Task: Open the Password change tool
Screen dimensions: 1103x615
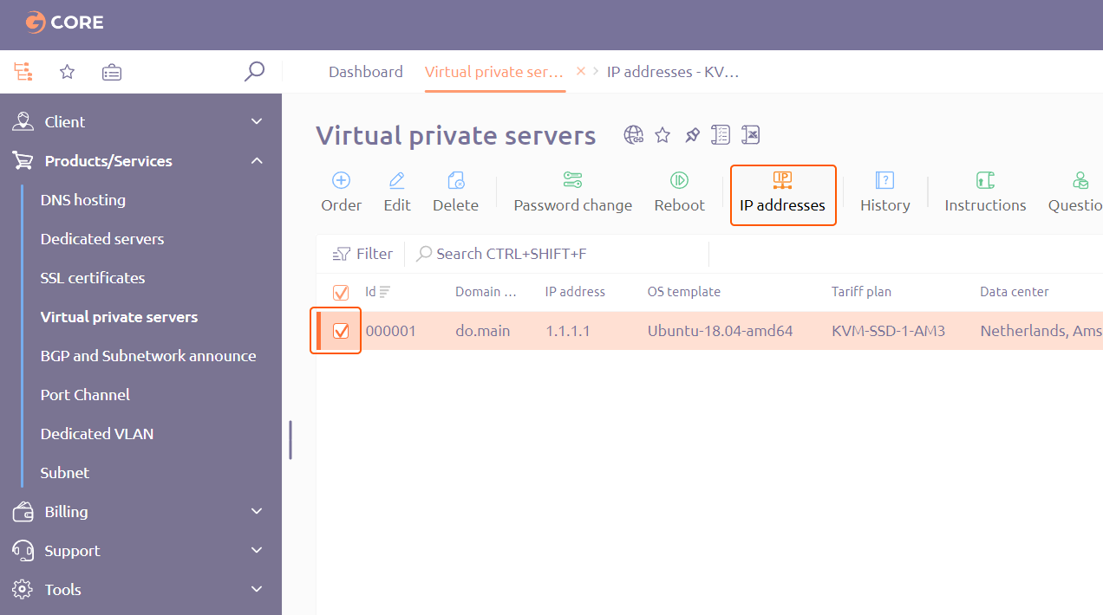Action: 572,192
